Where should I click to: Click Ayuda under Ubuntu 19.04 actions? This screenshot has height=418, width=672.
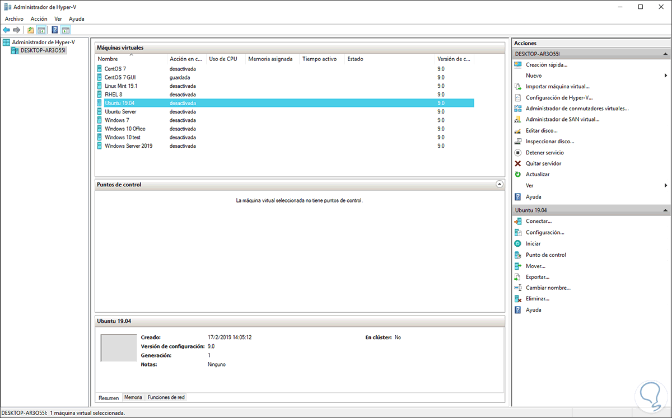point(533,309)
